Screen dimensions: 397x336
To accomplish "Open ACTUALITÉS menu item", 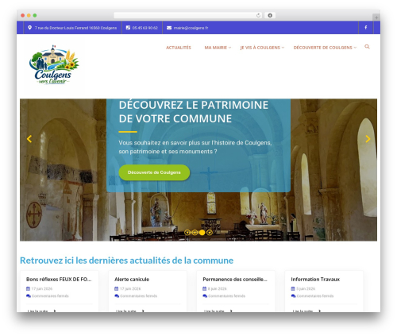I will coord(179,48).
